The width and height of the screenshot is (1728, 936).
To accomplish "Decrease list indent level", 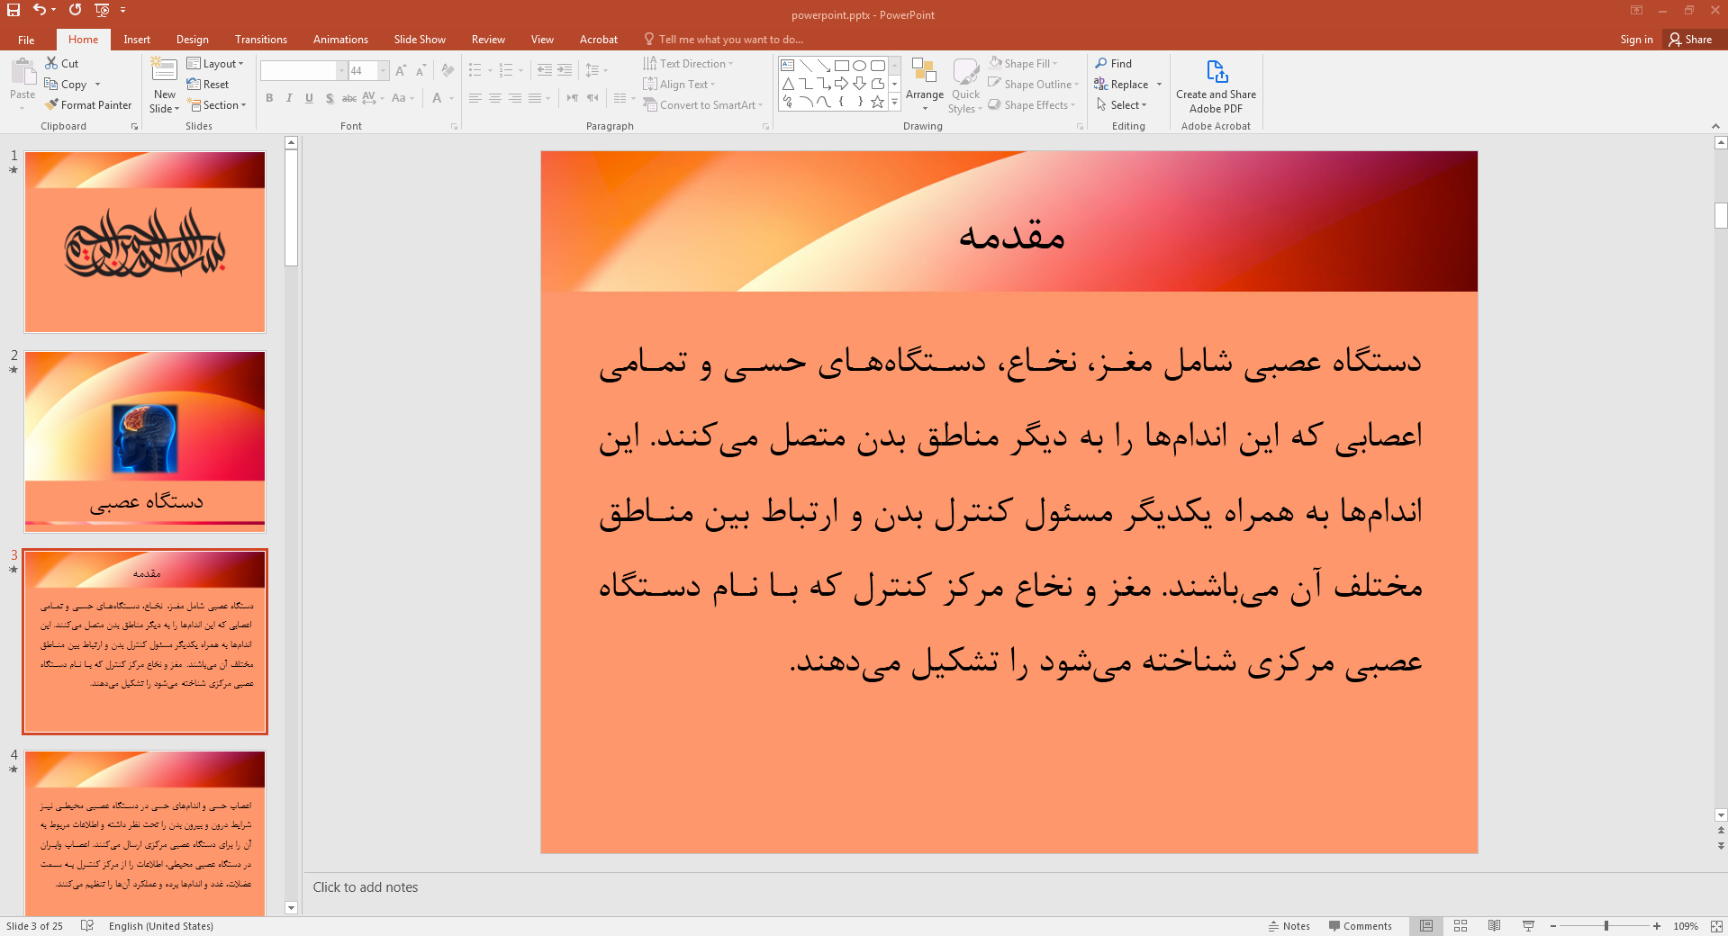I will click(x=545, y=70).
